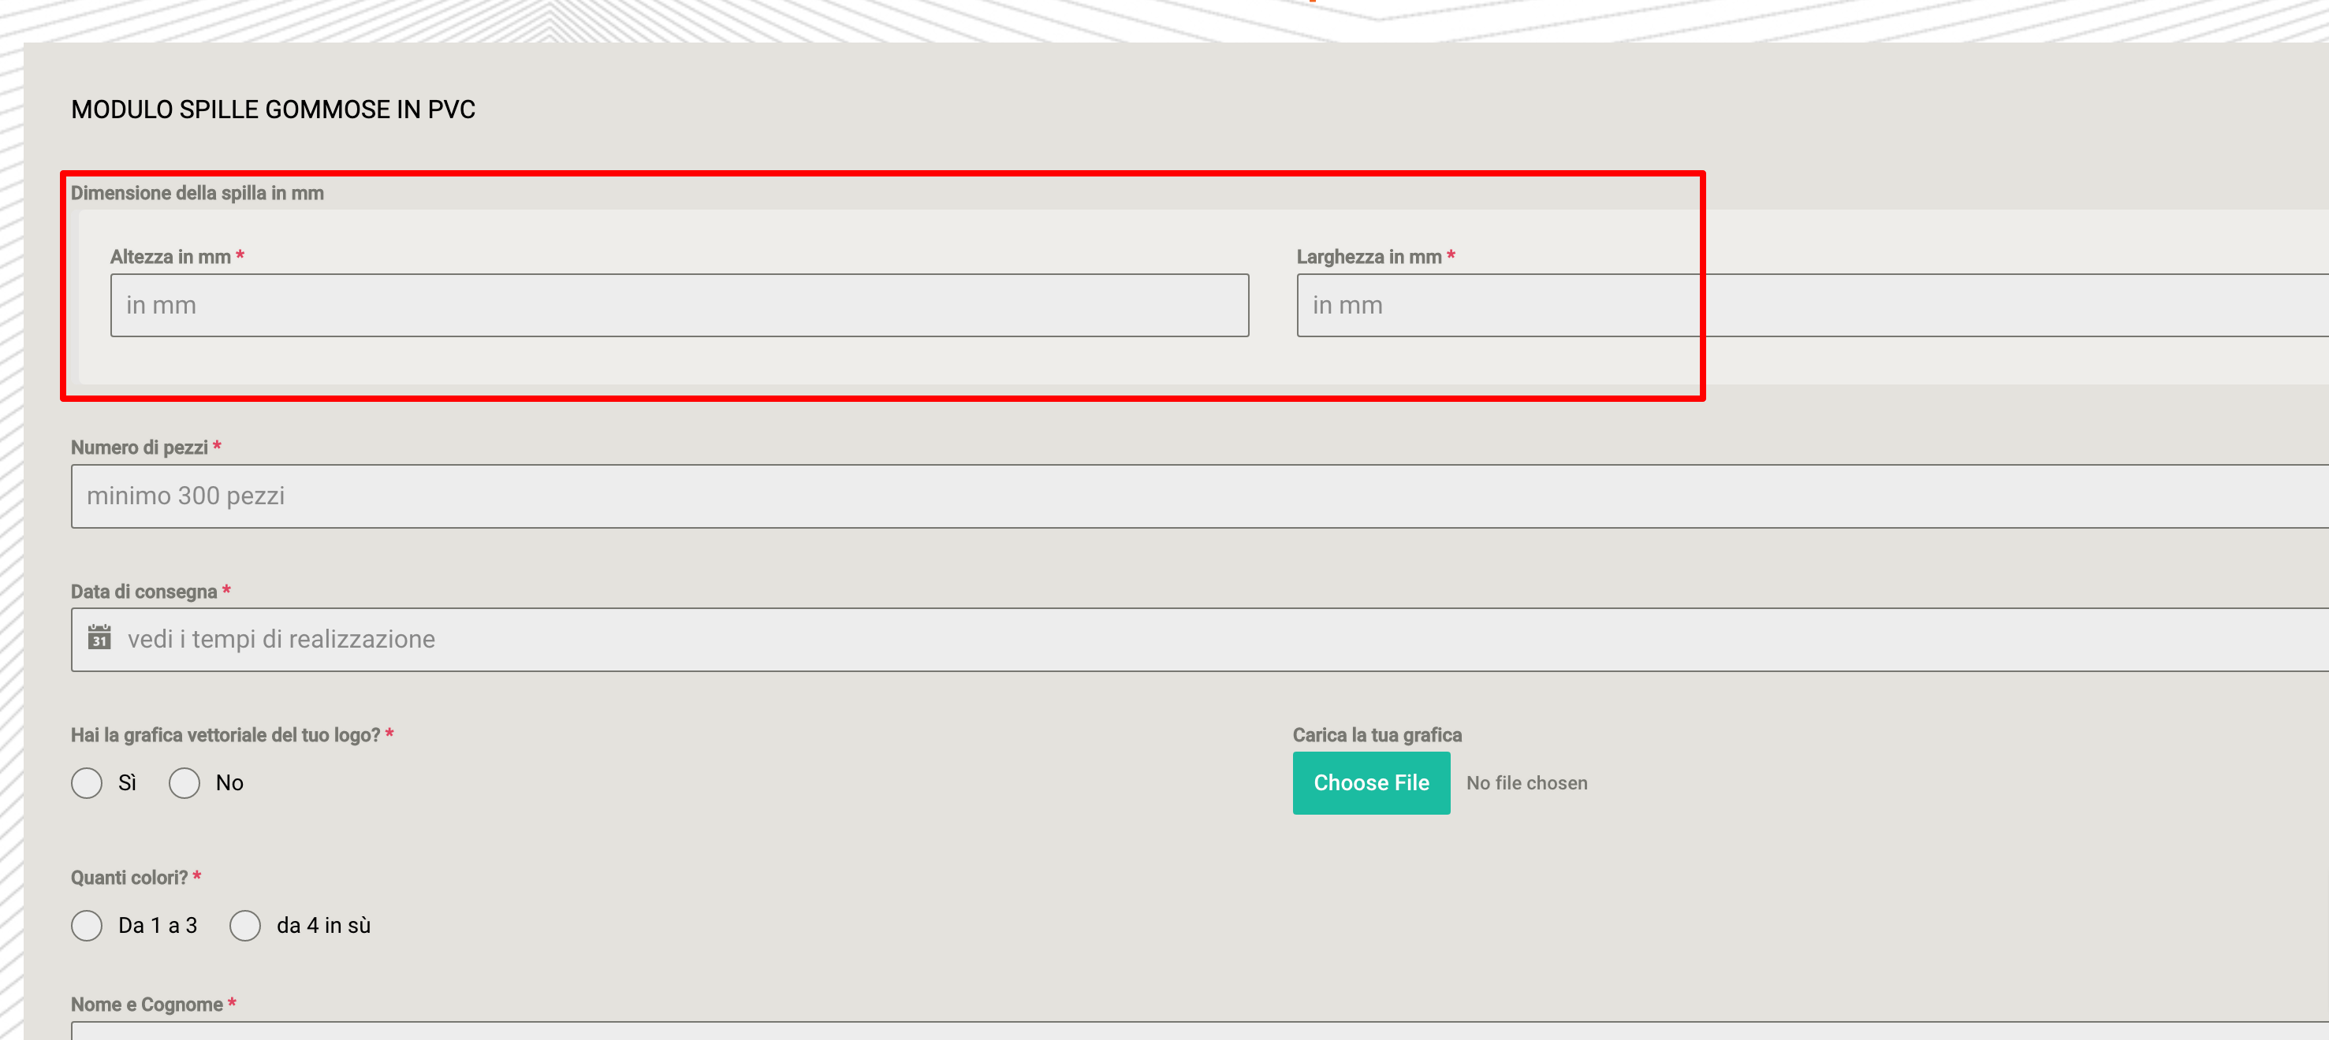Screen dimensions: 2329x1040
Task: Click the No file chosen text
Action: [x=1526, y=783]
